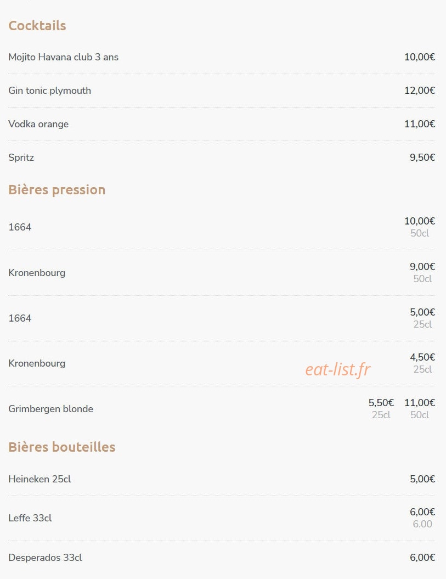Click the 12,00€ gin tonic price

420,91
